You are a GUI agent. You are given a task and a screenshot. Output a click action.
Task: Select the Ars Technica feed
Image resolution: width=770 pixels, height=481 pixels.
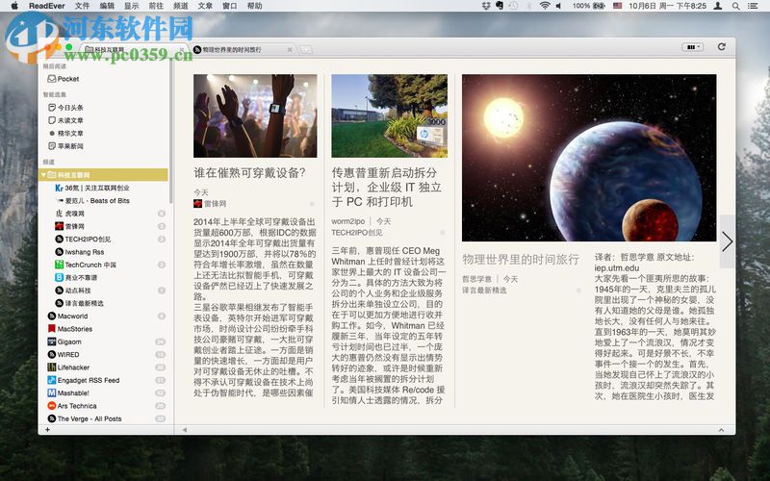pos(72,406)
